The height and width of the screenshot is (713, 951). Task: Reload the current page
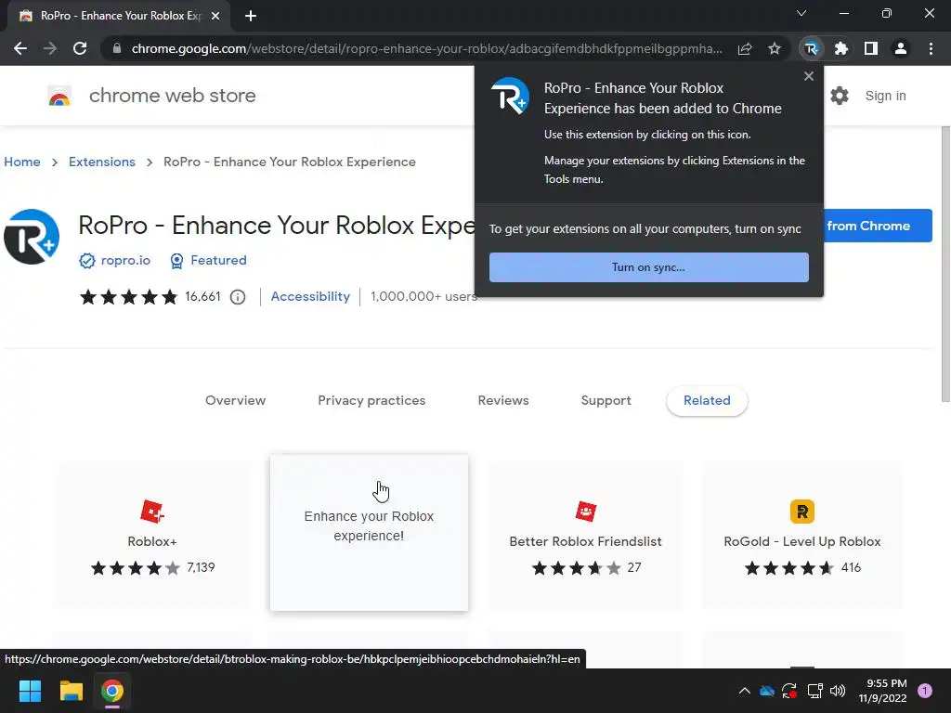click(x=80, y=48)
